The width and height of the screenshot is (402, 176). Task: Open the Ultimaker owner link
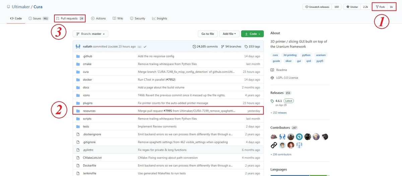point(21,7)
